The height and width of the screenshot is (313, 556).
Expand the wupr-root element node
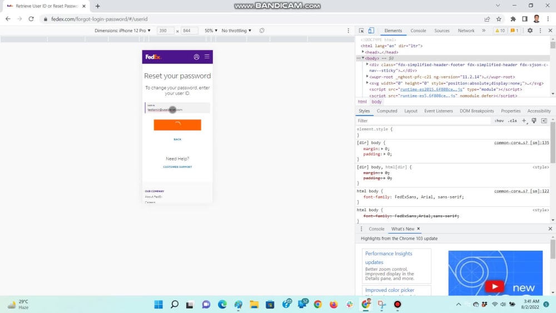pyautogui.click(x=367, y=77)
